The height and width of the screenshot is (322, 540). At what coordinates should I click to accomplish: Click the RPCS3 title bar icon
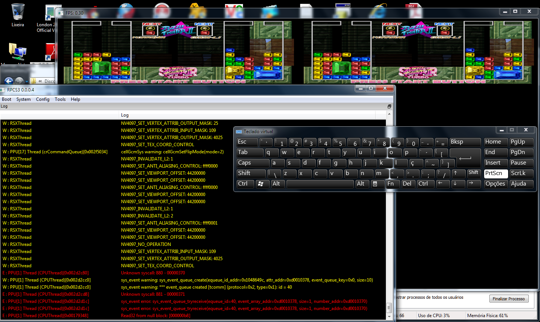[2, 90]
